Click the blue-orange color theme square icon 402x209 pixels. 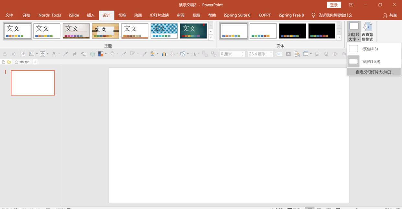pyautogui.click(x=101, y=54)
